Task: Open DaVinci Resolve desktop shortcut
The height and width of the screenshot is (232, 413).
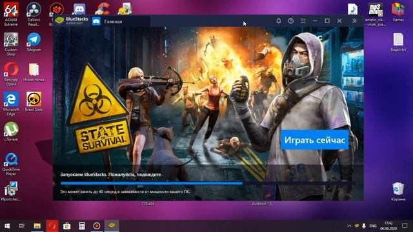Action: tap(34, 14)
